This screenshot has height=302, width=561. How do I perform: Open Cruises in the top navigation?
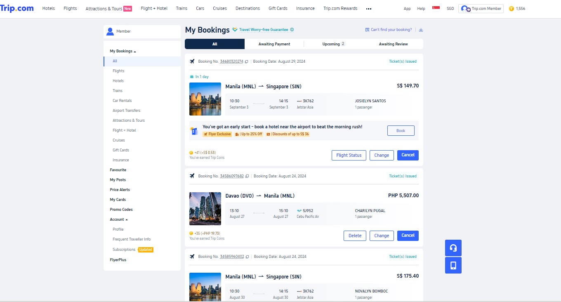coord(220,9)
